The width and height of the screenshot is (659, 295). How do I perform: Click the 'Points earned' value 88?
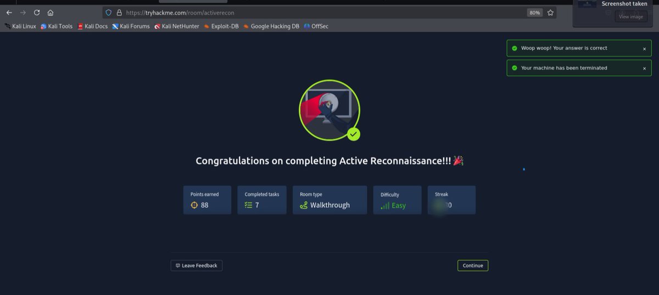[x=205, y=205]
